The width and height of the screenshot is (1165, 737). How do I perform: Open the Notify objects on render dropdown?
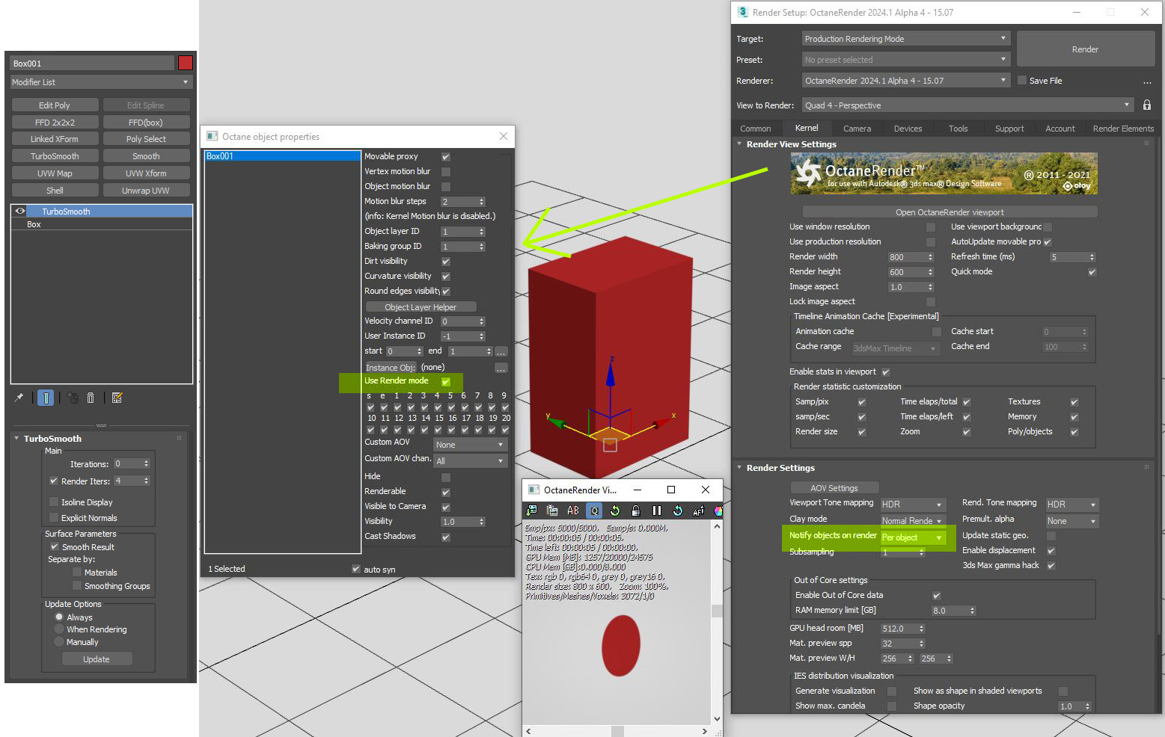point(913,537)
